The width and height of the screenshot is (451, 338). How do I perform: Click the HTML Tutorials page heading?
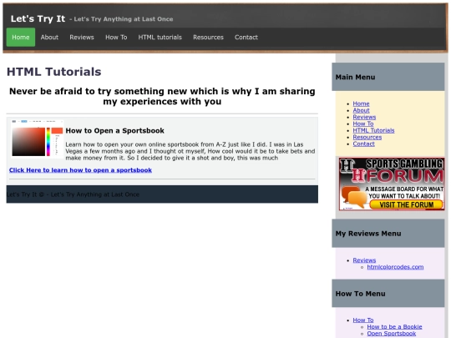[x=54, y=72]
